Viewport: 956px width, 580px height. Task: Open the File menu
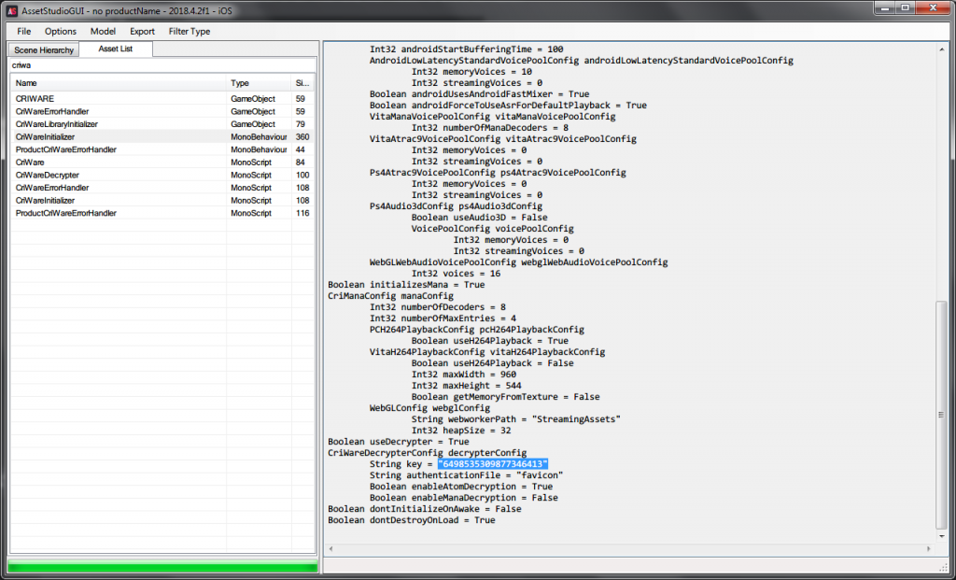click(24, 32)
